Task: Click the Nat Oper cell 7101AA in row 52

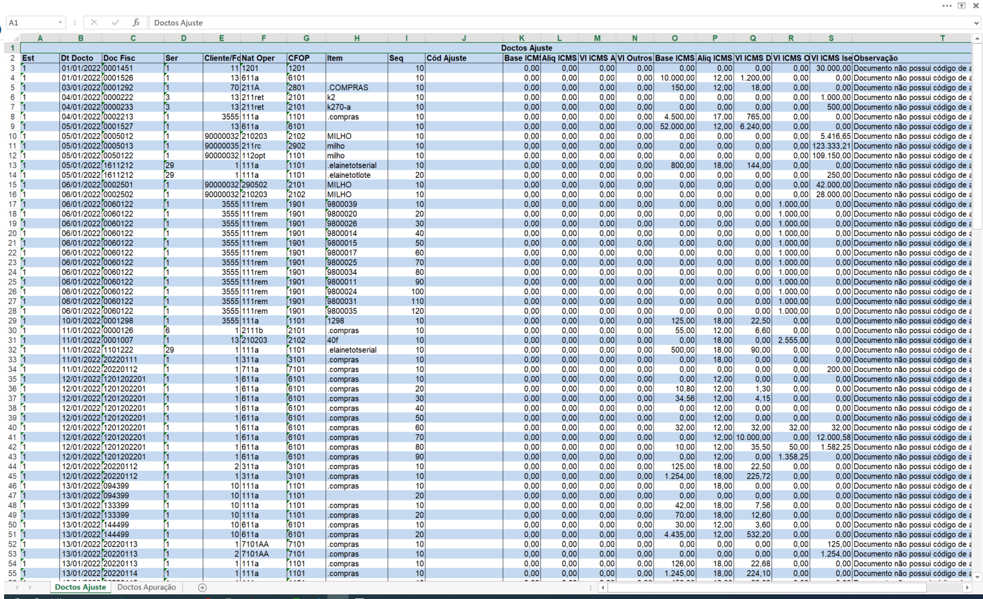Action: [x=263, y=544]
